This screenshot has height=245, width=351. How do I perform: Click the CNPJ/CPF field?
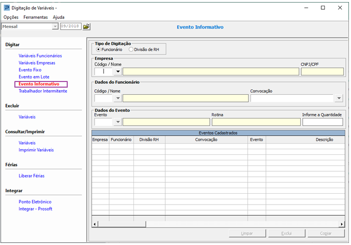pyautogui.click(x=322, y=72)
